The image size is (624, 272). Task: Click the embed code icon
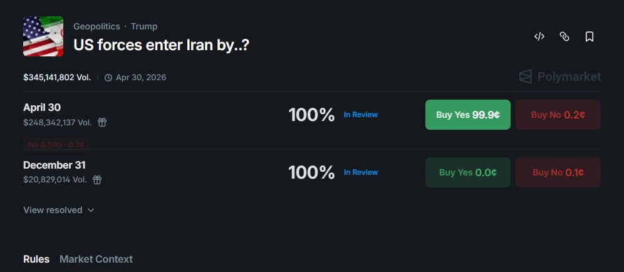coord(539,37)
